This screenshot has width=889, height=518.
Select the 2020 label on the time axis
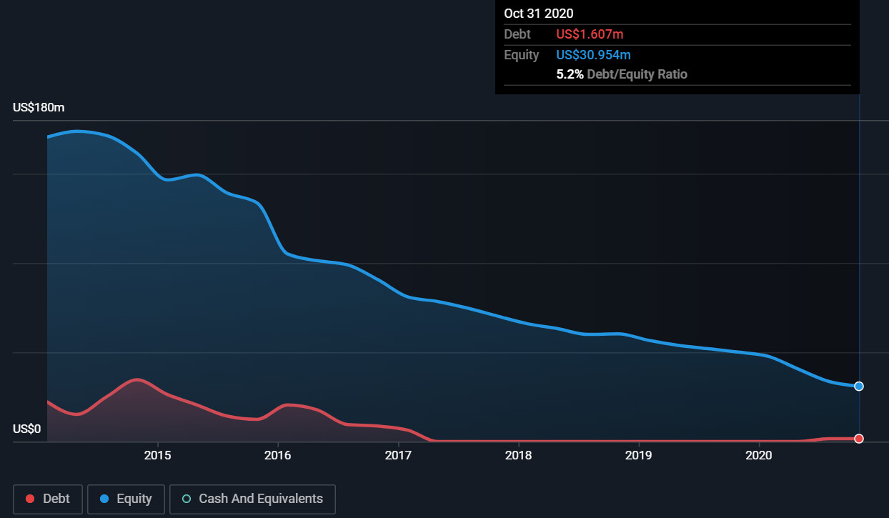(759, 455)
